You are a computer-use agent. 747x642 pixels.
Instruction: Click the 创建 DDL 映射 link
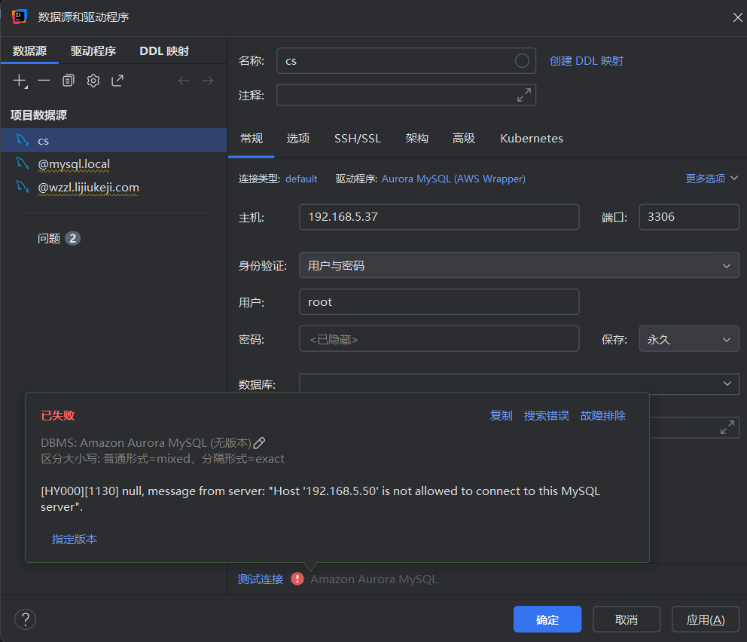coord(586,61)
